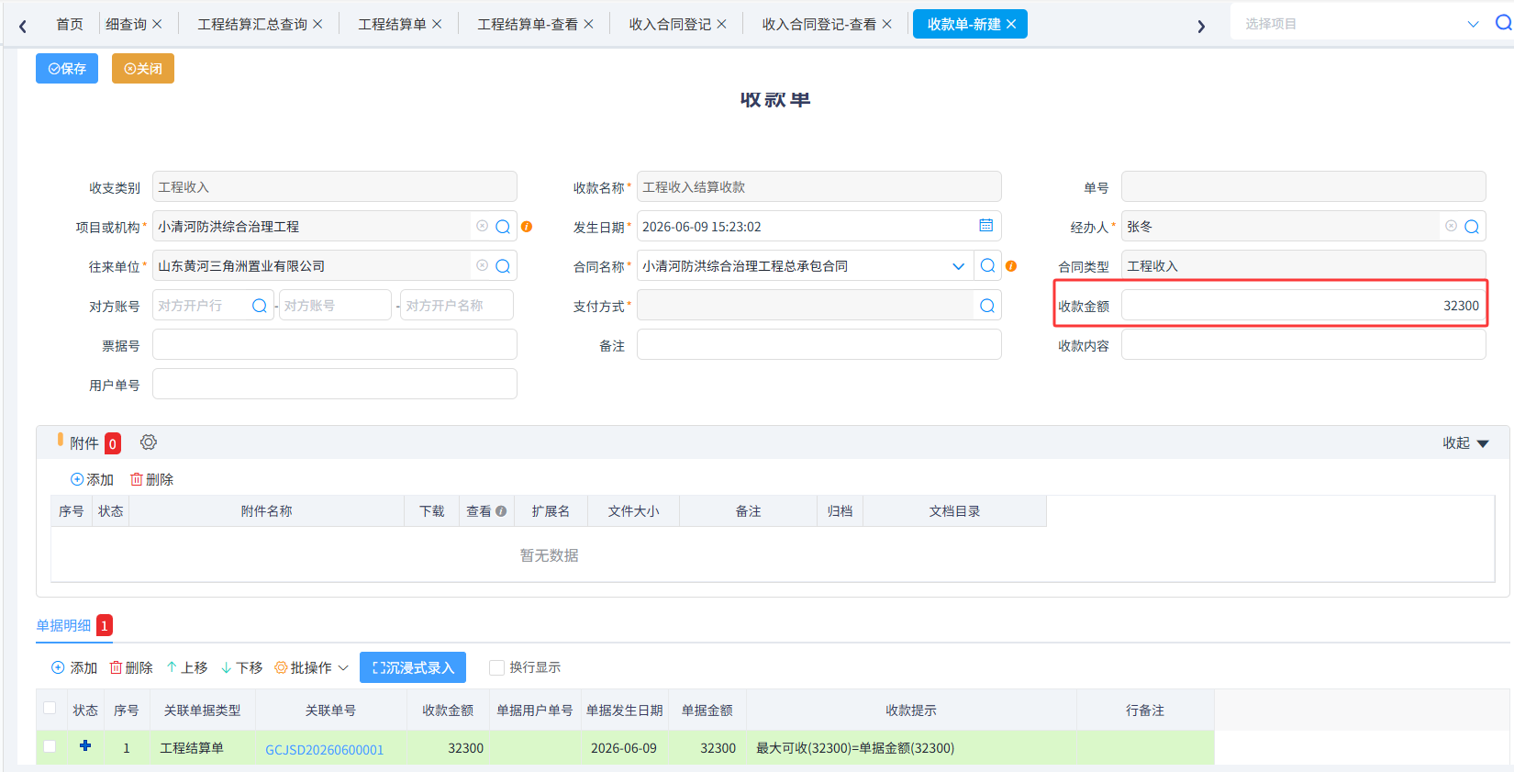Screen dimensions: 1514x772
Task: Toggle the select-all checkbox in detail table header
Action: click(50, 709)
